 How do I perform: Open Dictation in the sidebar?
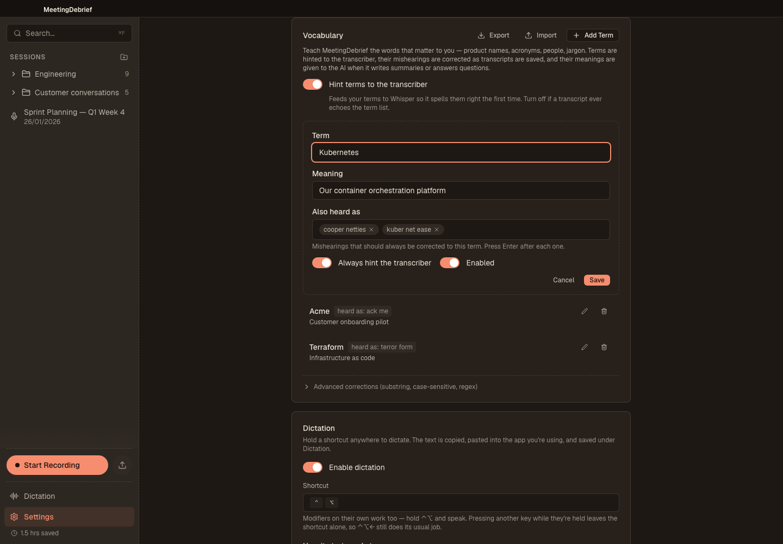point(69,496)
